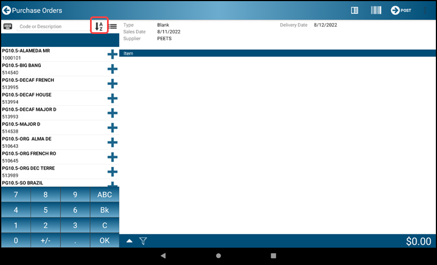
Task: Open the list view menu icon
Action: coord(113,27)
